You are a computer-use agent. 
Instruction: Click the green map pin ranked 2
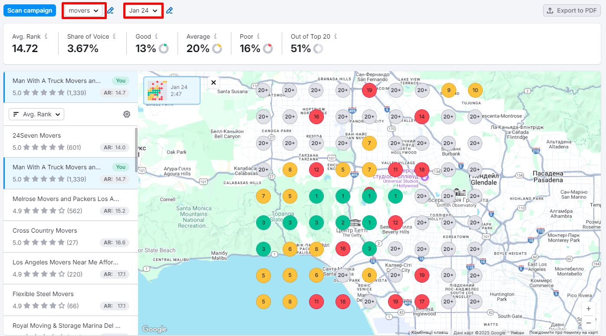tap(343, 223)
